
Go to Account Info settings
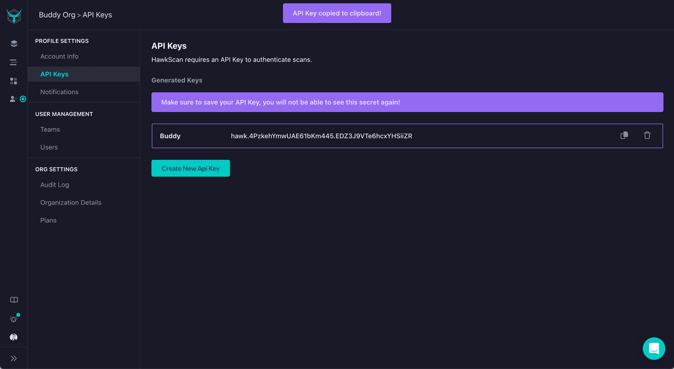pos(59,56)
